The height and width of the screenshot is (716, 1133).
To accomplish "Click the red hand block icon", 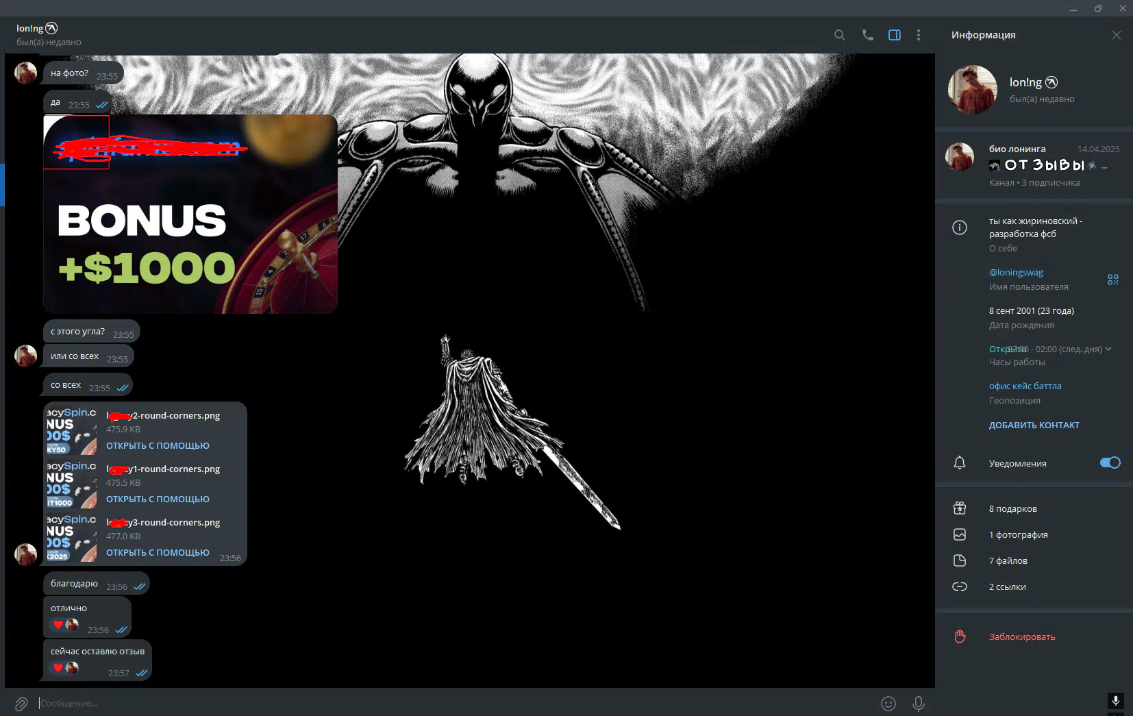I will click(960, 637).
